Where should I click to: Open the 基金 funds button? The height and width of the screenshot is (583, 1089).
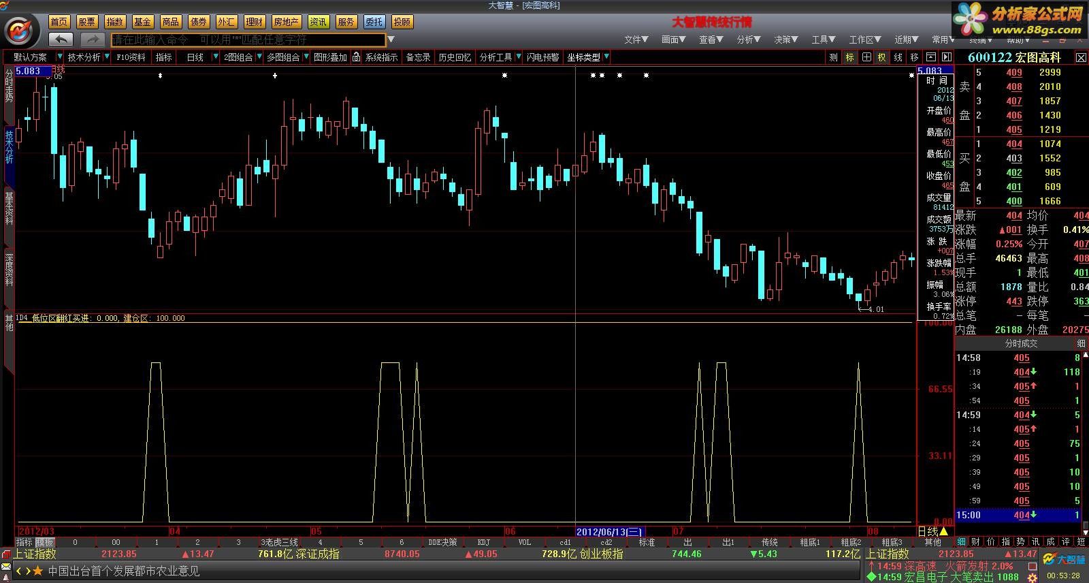pyautogui.click(x=143, y=22)
